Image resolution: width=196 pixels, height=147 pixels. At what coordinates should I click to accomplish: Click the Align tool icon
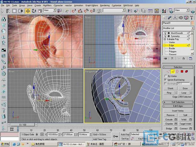(x=136, y=11)
